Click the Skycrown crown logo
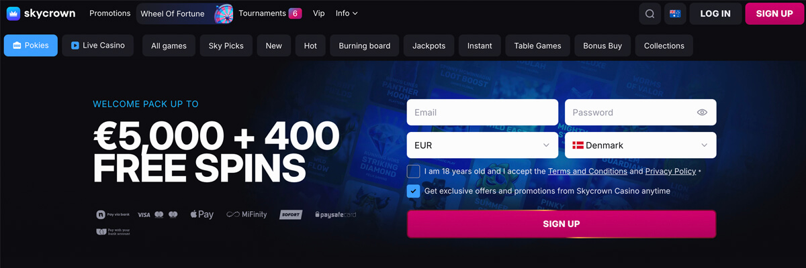Viewport: 806px width, 268px height. coord(13,13)
